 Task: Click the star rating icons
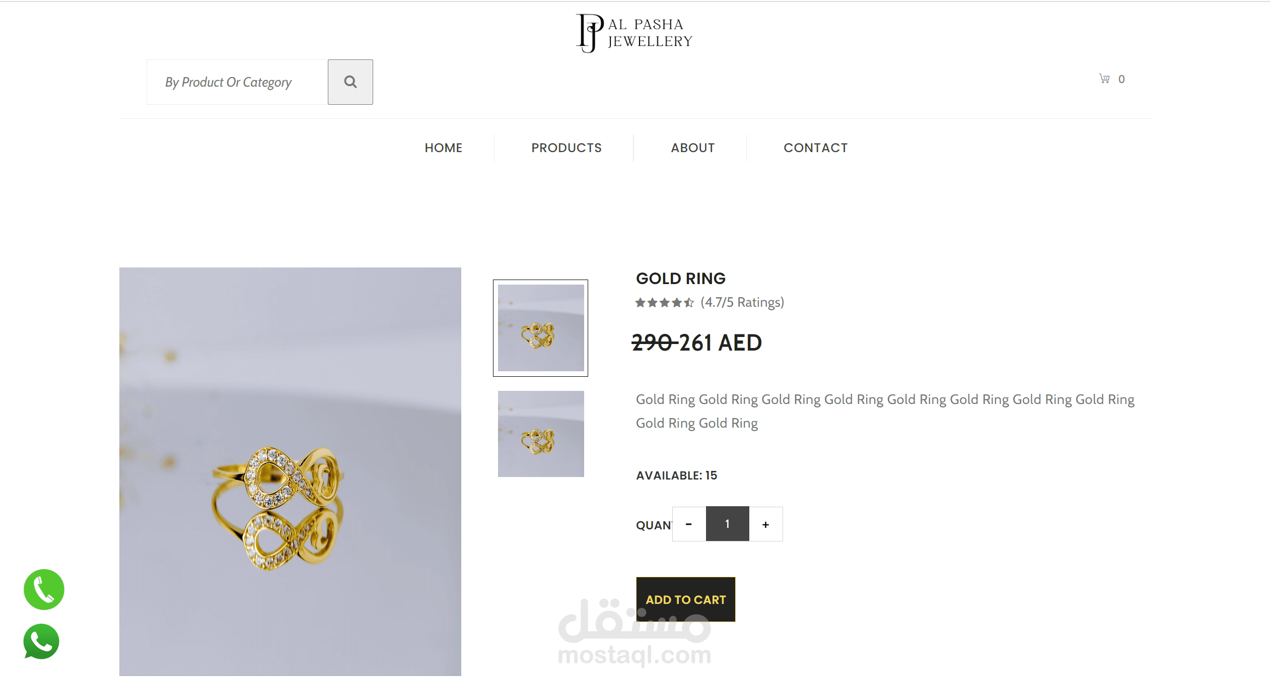(664, 303)
